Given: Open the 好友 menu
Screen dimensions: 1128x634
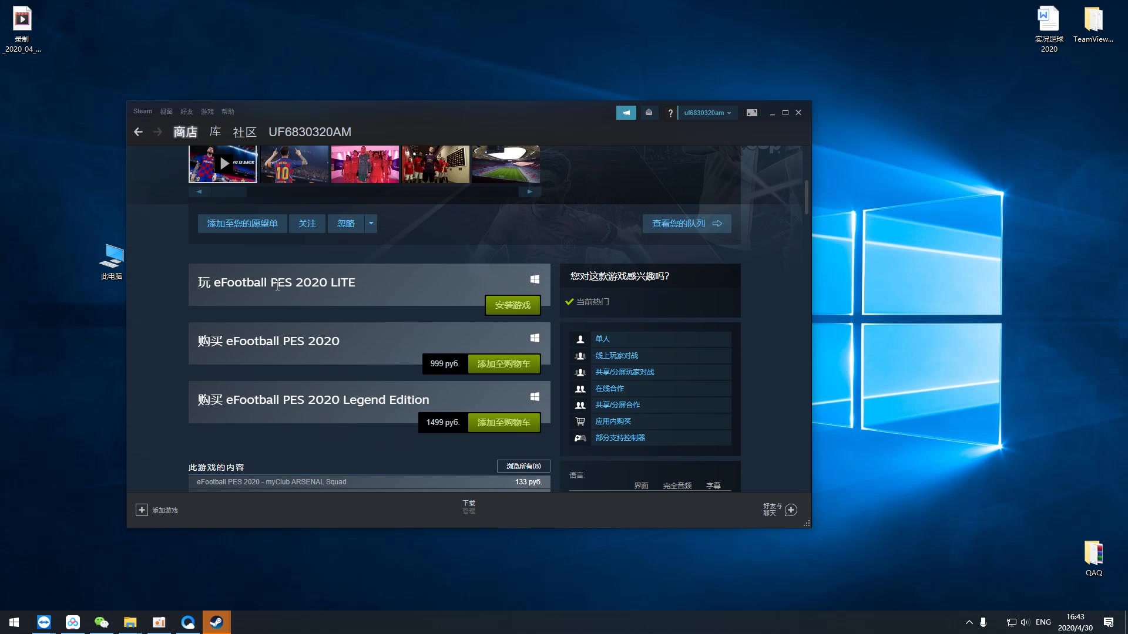Looking at the screenshot, I should coord(187,112).
